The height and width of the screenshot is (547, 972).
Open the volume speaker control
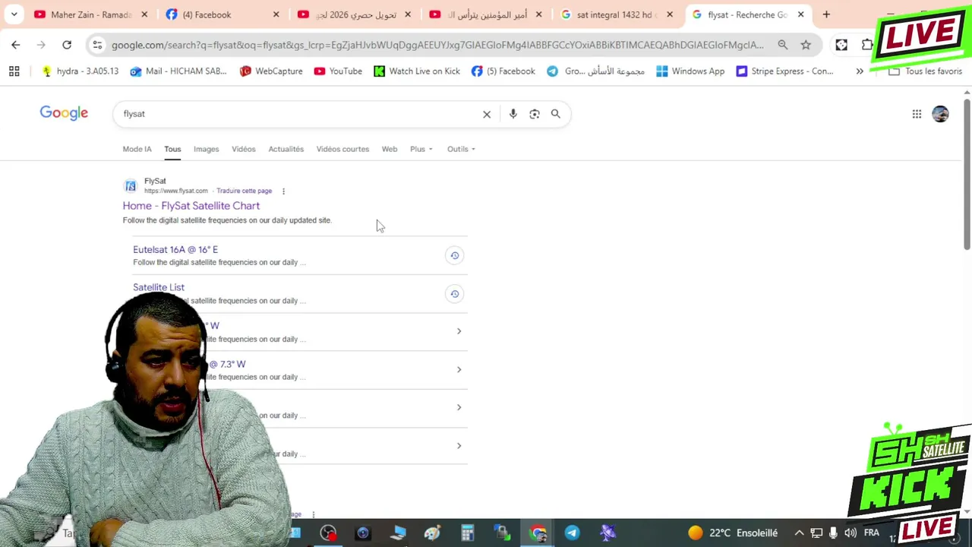[850, 533]
